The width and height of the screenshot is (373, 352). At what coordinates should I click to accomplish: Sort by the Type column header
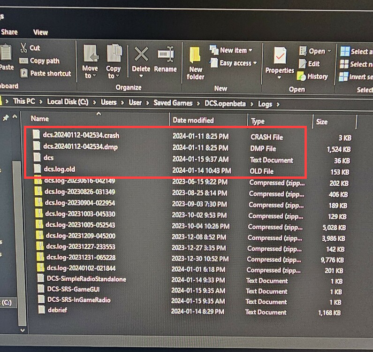pos(258,122)
